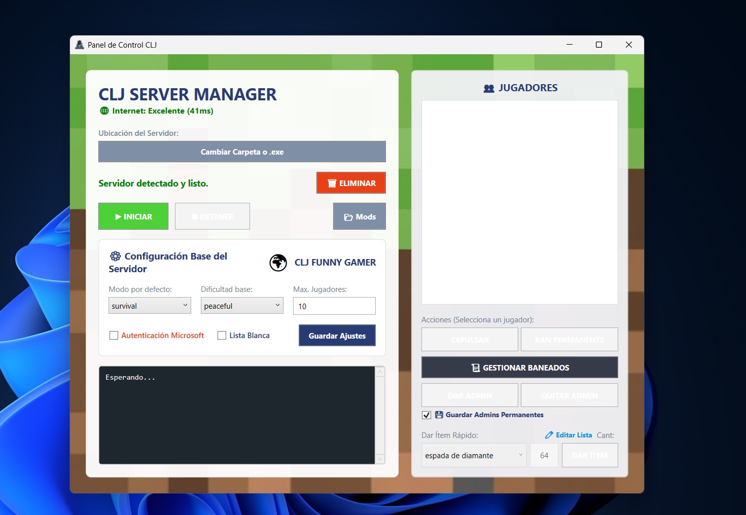Open the espada de diamante item dropdown

[474, 455]
